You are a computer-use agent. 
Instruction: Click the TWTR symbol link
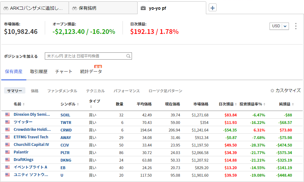(x=66, y=123)
